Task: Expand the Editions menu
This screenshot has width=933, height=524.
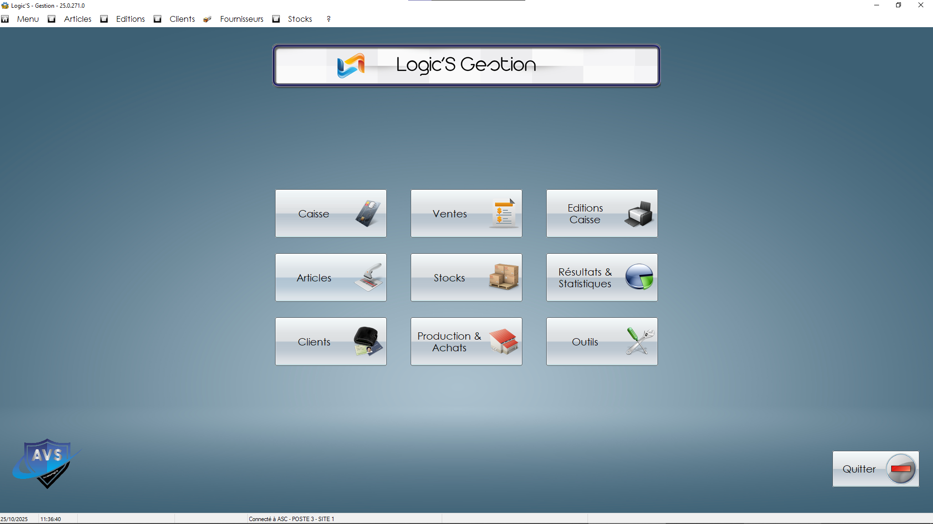Action: (x=130, y=19)
